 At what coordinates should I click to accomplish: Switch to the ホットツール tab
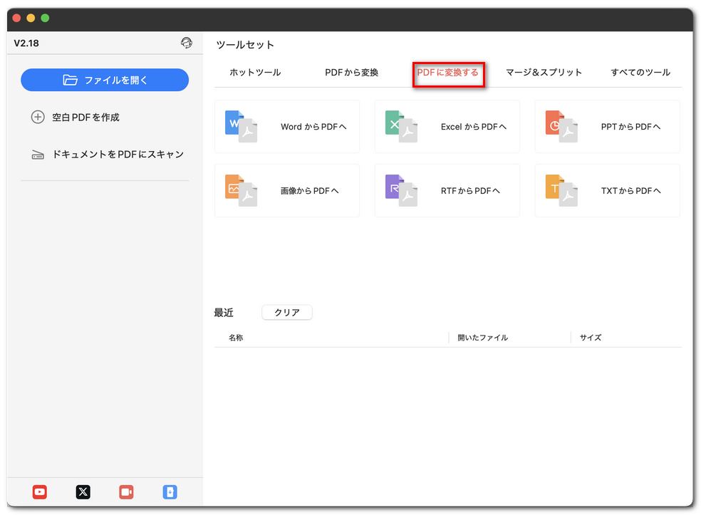coord(258,72)
